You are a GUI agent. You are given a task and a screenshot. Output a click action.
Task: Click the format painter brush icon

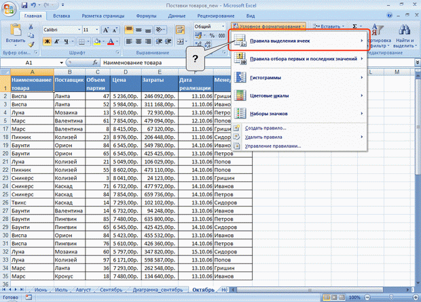[x=31, y=44]
